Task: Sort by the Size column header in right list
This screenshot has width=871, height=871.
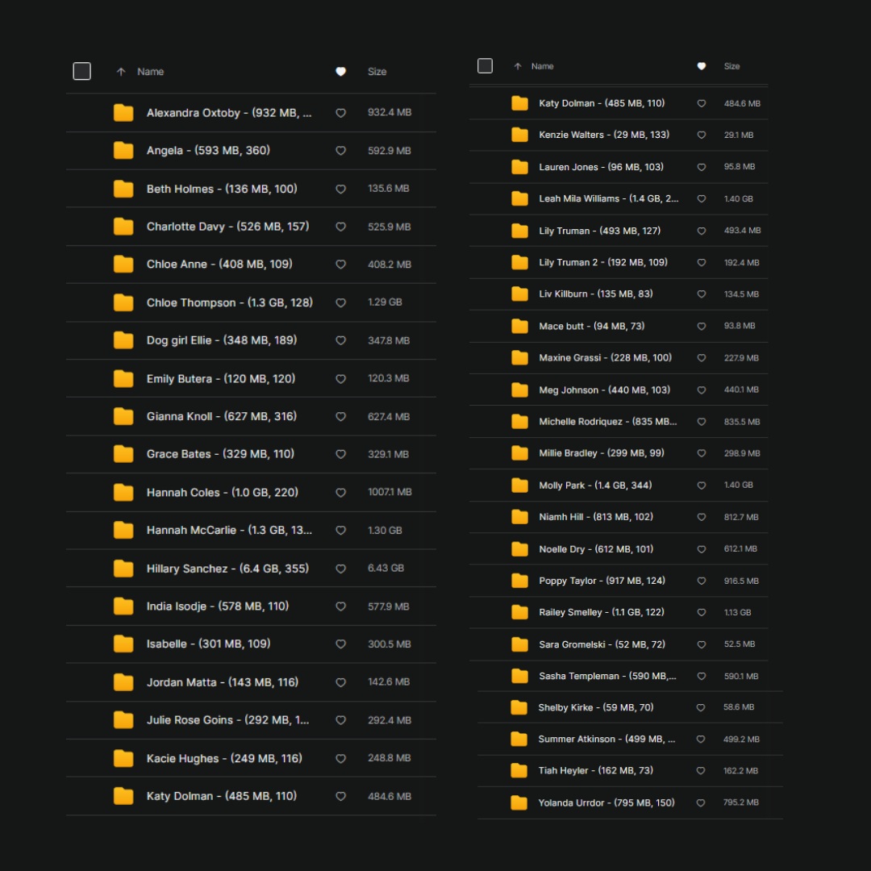Action: 731,66
